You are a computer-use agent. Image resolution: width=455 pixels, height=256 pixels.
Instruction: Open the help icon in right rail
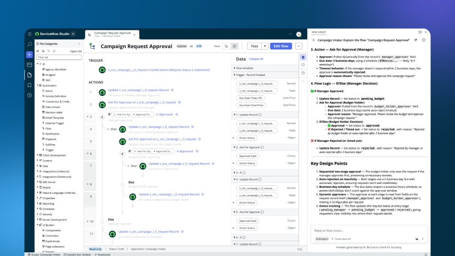303,73
